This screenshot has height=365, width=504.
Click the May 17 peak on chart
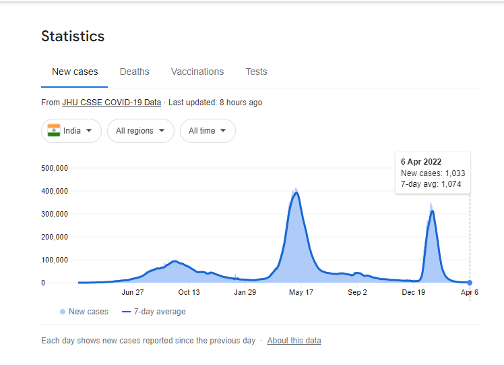296,193
